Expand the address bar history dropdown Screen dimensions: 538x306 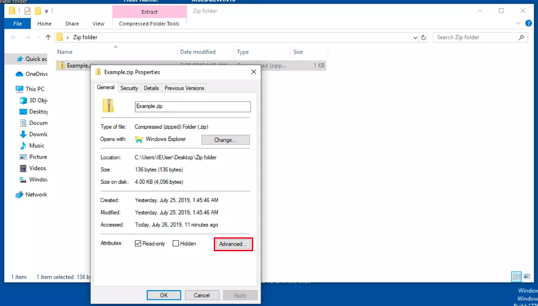(x=415, y=38)
